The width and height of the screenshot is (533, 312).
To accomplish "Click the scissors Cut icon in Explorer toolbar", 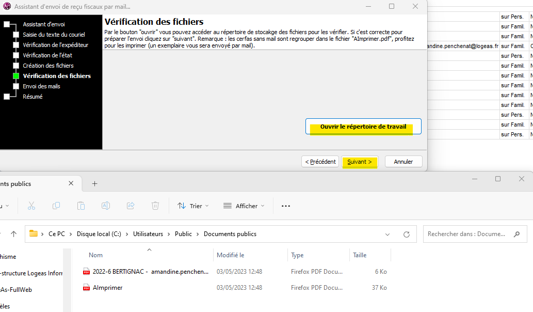I will (31, 206).
